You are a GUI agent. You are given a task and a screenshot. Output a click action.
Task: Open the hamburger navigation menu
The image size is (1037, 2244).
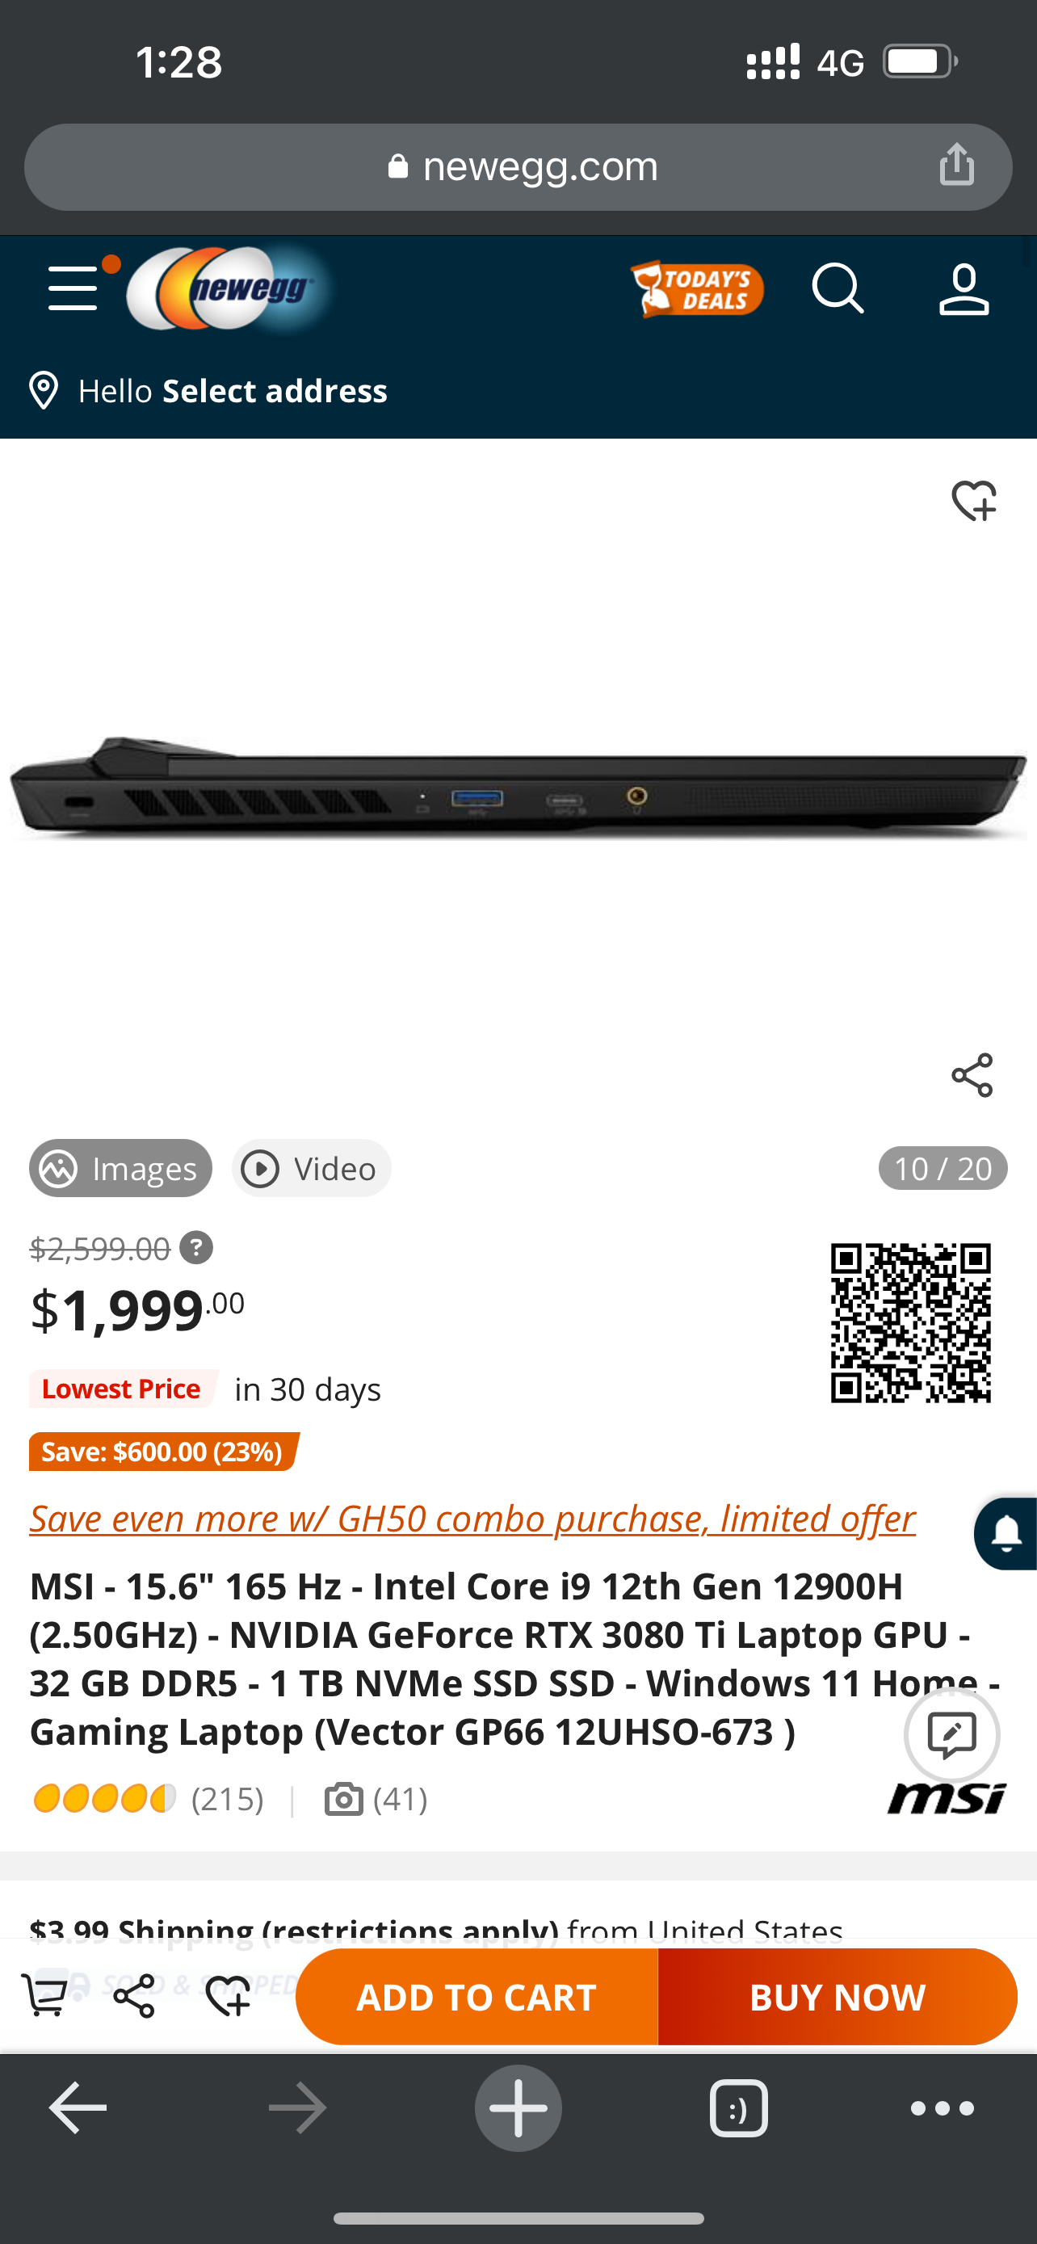[73, 288]
